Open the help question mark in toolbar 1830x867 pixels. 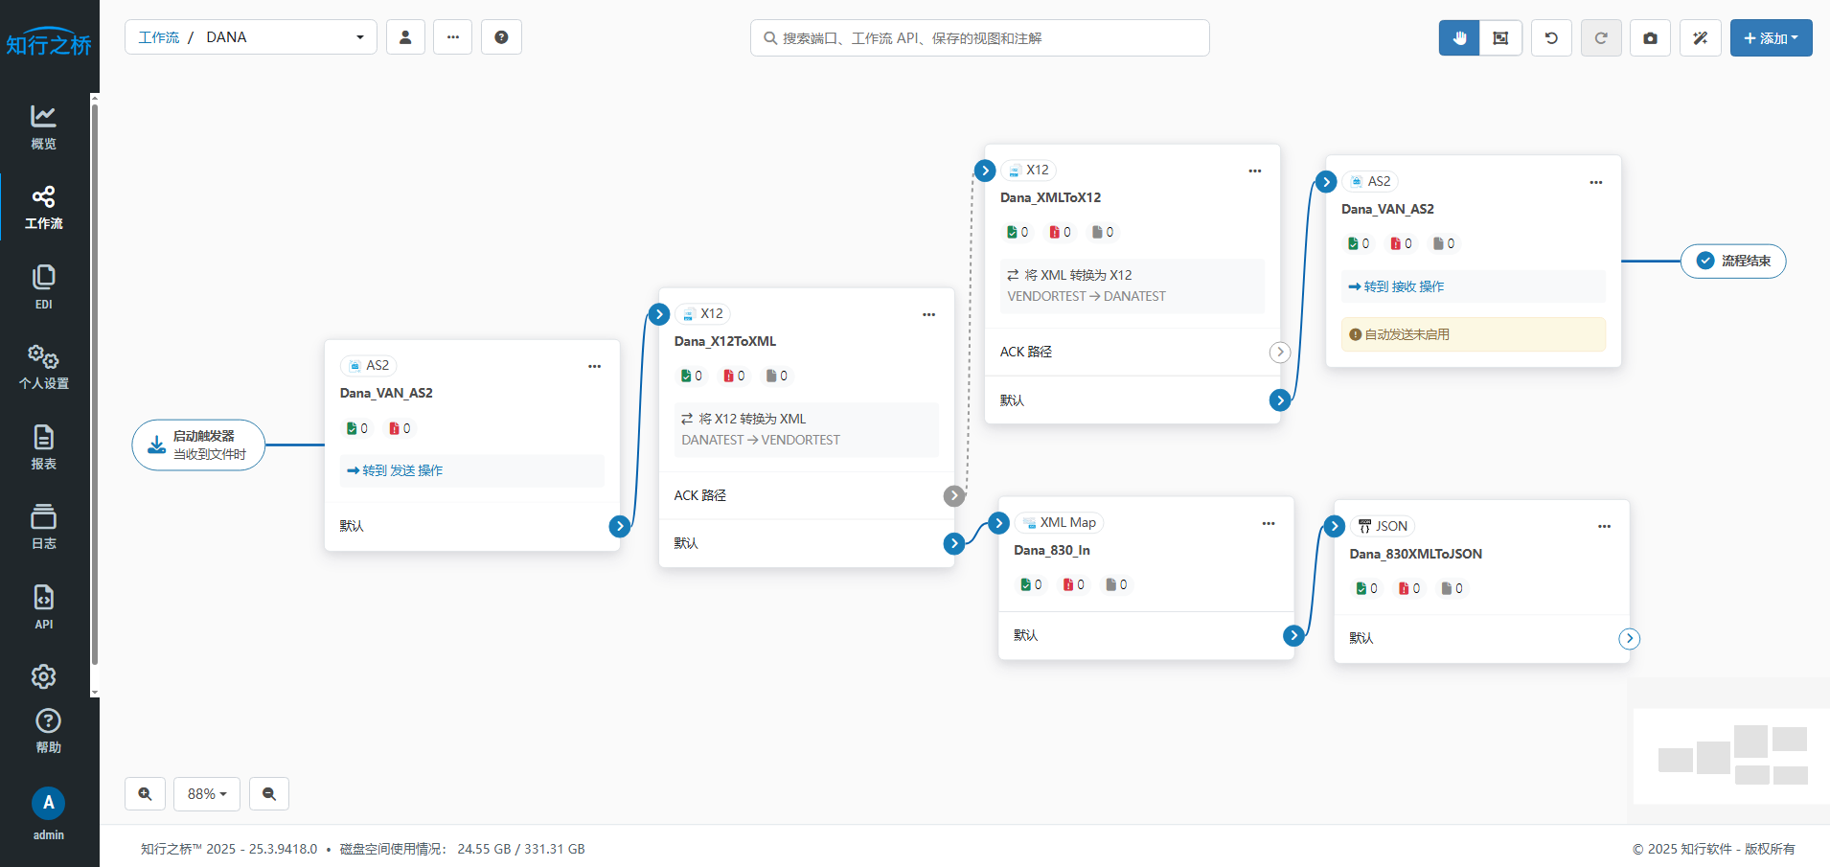501,37
